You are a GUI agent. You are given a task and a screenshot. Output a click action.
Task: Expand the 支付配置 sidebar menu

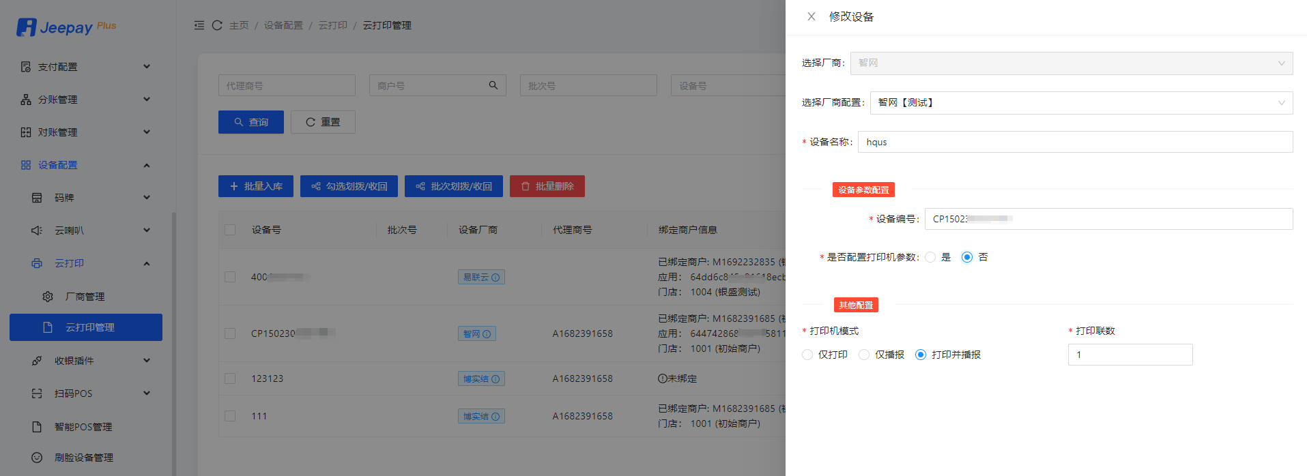pos(85,67)
